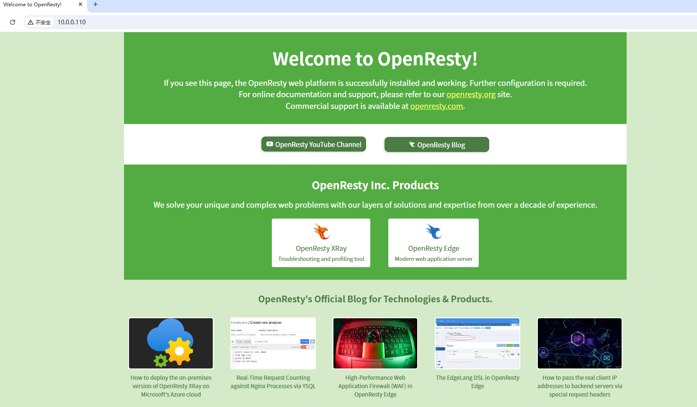Viewport: 697px width, 407px height.
Task: Open the XRay on Azure cloud blog link
Action: click(171, 386)
